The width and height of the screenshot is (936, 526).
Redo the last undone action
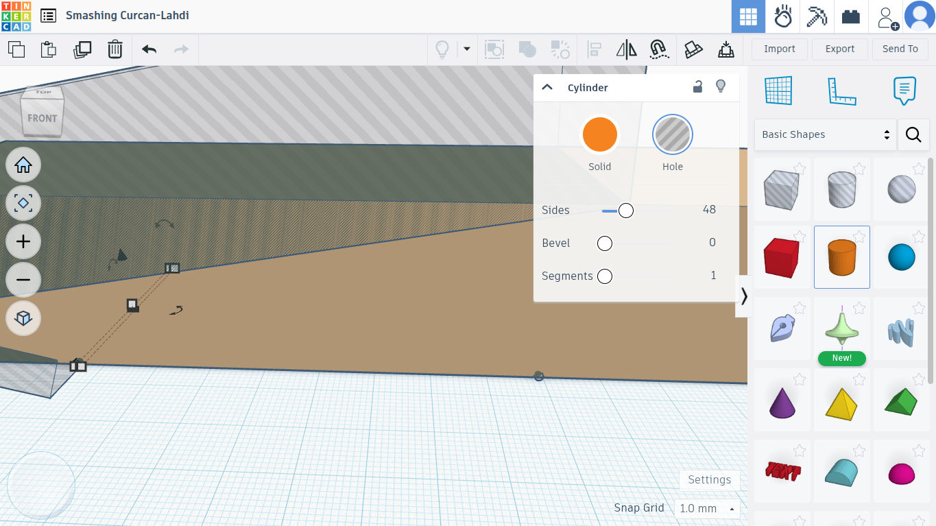click(181, 49)
